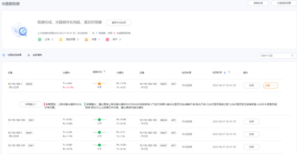Click the orange warning link status icon

pos(99,83)
